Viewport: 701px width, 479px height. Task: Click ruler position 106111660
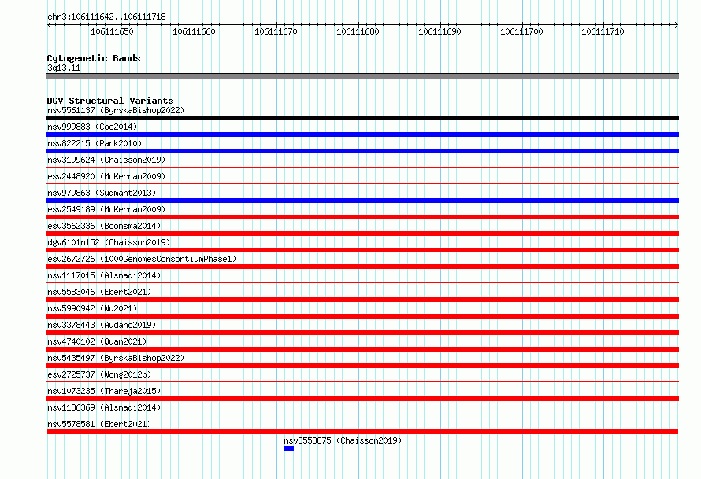click(194, 31)
